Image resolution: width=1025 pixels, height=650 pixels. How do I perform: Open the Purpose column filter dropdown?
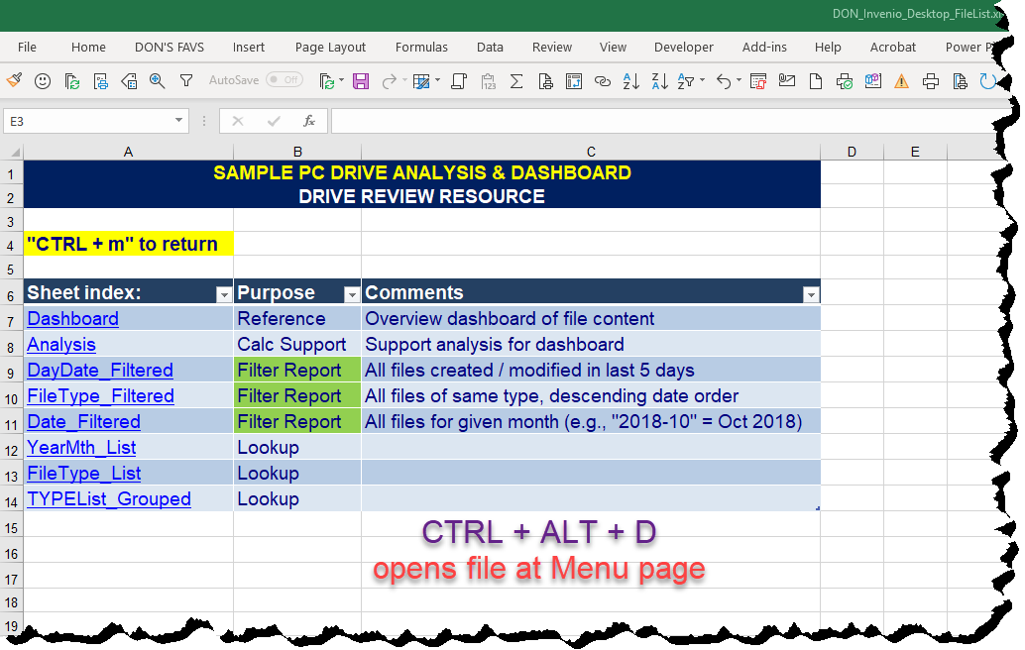[x=352, y=294]
